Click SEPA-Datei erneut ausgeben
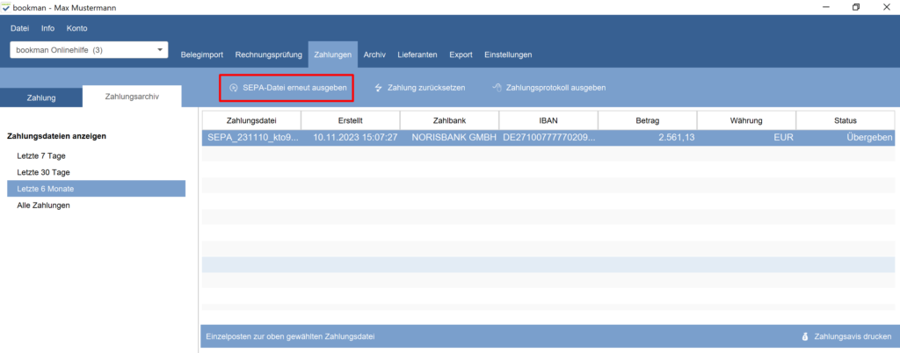 pos(287,88)
